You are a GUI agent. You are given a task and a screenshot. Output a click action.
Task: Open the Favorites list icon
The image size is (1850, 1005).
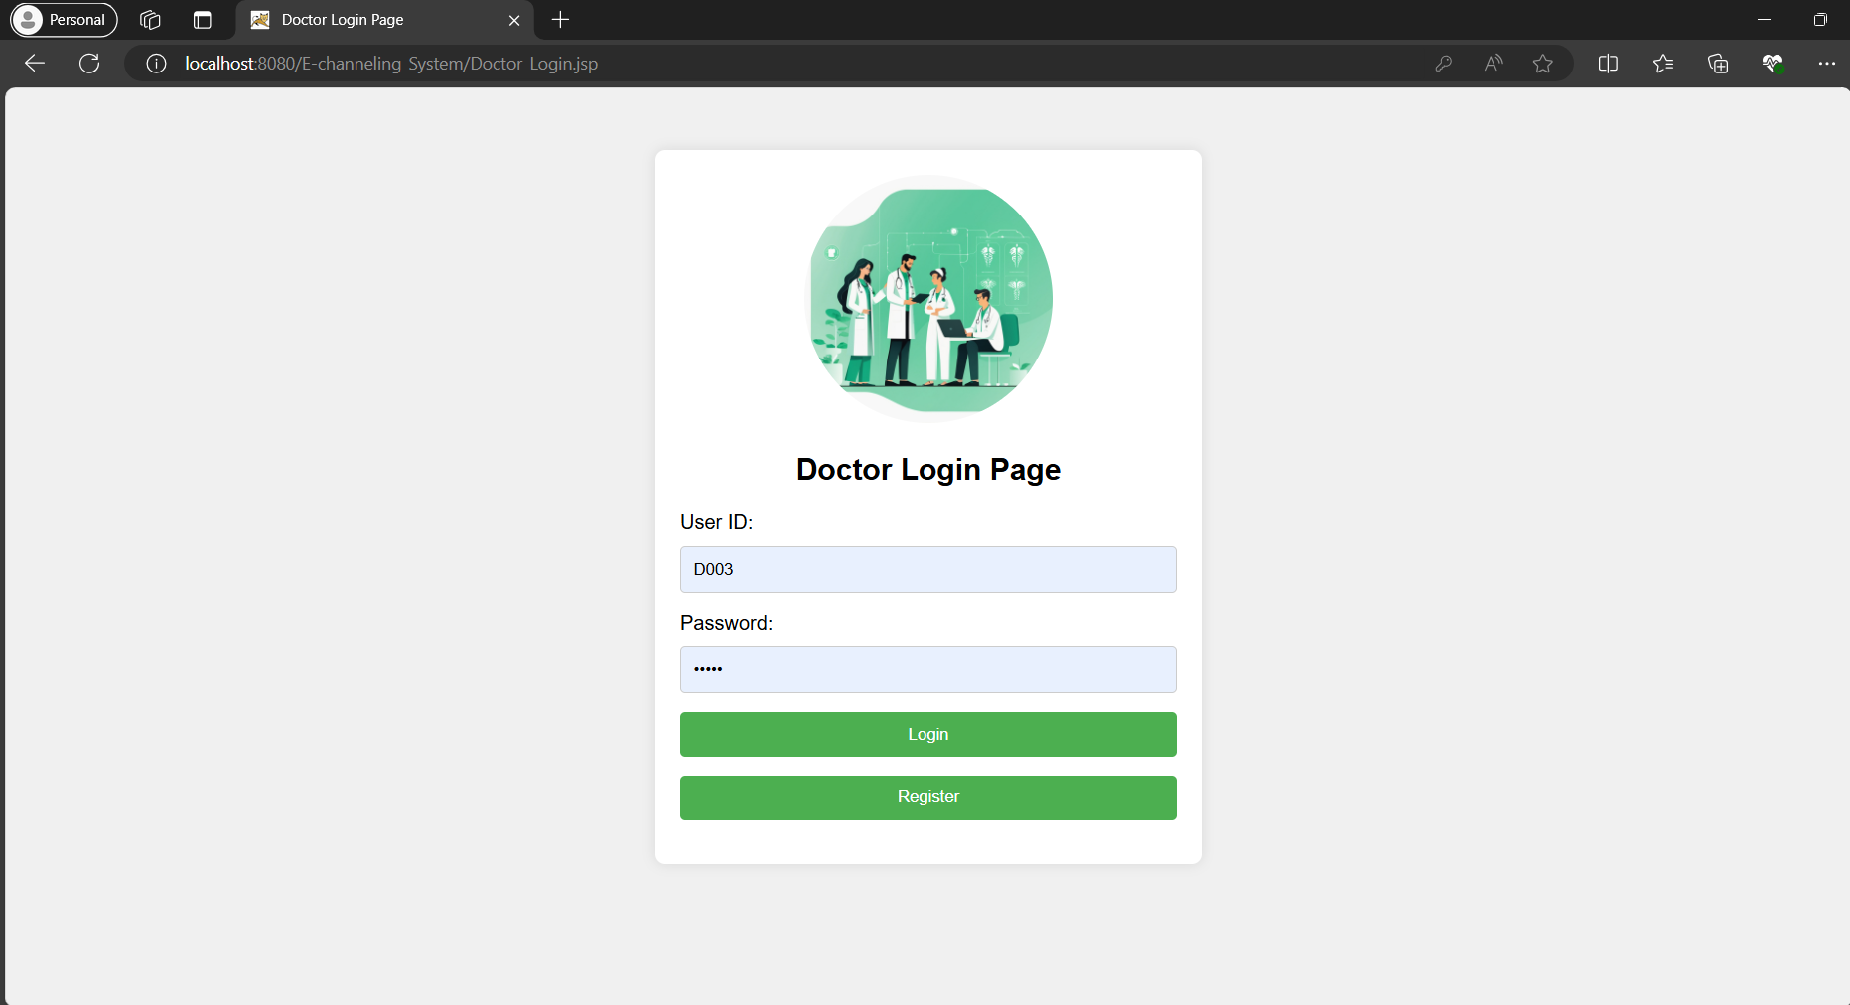click(x=1663, y=64)
